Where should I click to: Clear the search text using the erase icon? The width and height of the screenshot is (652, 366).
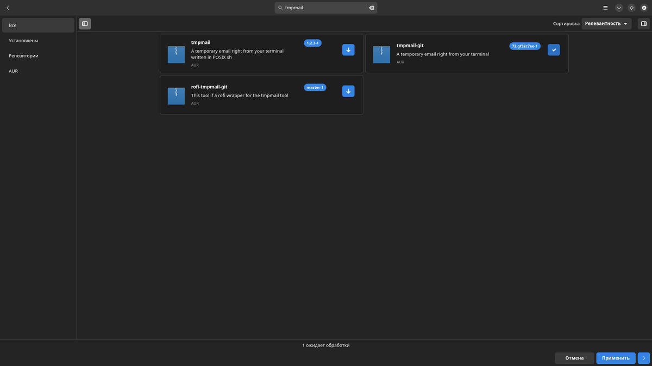371,8
